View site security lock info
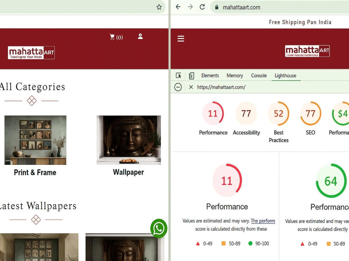The height and width of the screenshot is (261, 349). pos(217,7)
